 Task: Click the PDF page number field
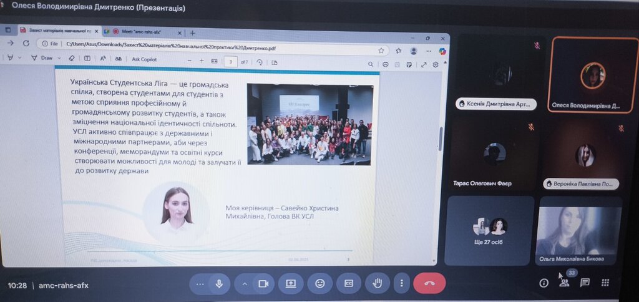232,62
